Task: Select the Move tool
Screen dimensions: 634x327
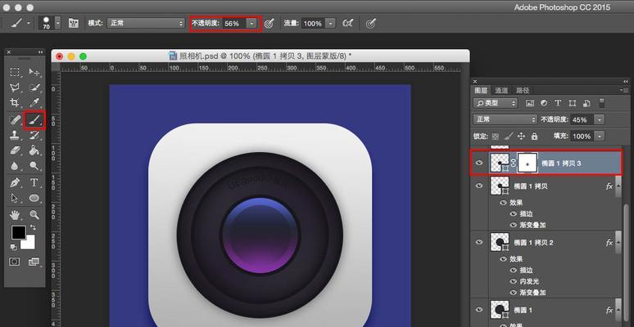Action: [34, 72]
